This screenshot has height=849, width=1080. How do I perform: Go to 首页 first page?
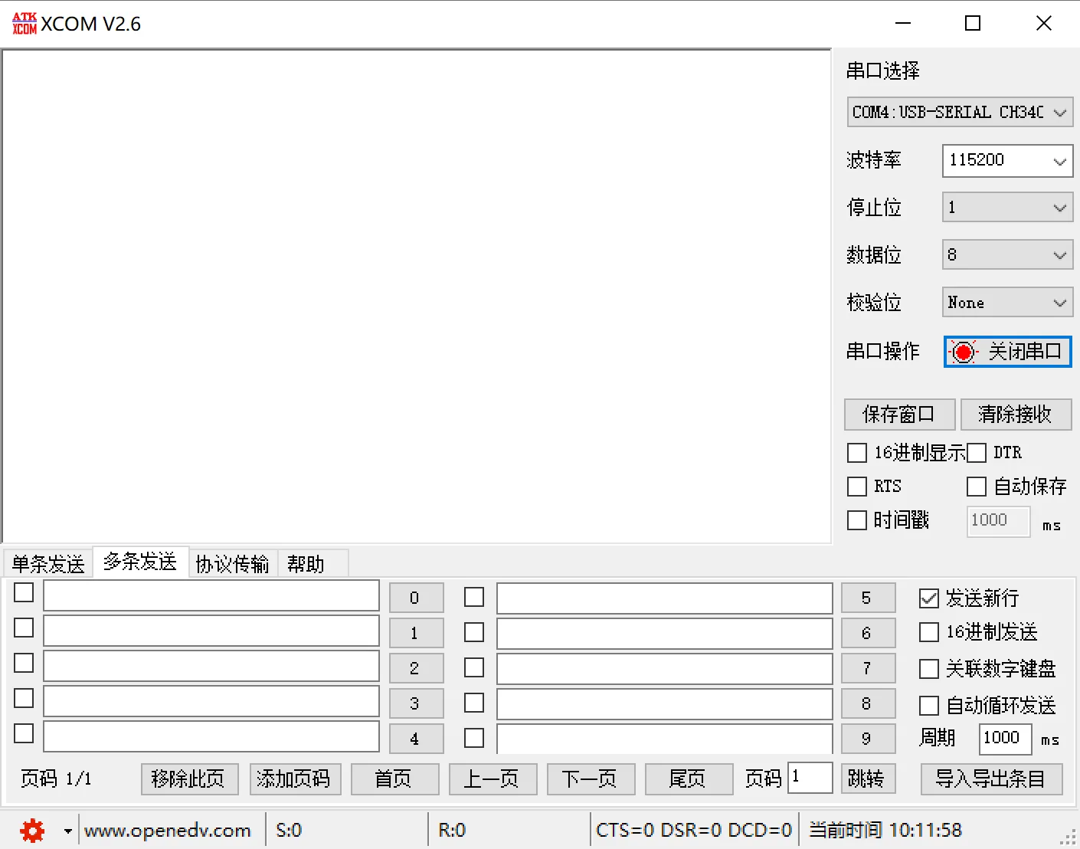tap(394, 779)
